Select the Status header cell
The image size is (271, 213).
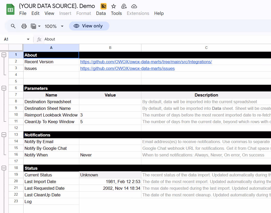pyautogui.click(x=51, y=168)
